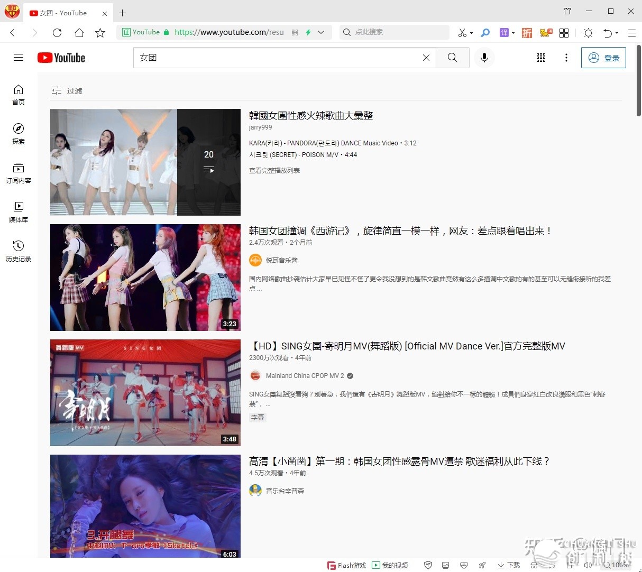Open the 6:03 小凿凿 video thumbnail

coord(145,506)
